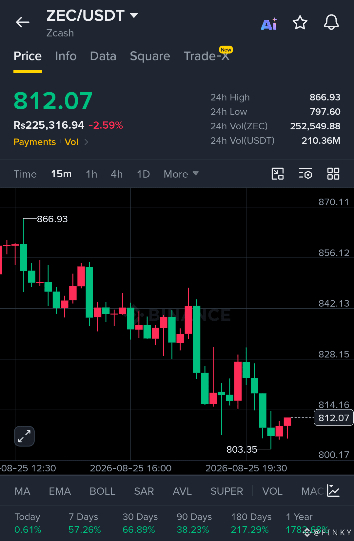This screenshot has height=541, width=354.
Task: Switch to the Info tab
Action: (66, 56)
